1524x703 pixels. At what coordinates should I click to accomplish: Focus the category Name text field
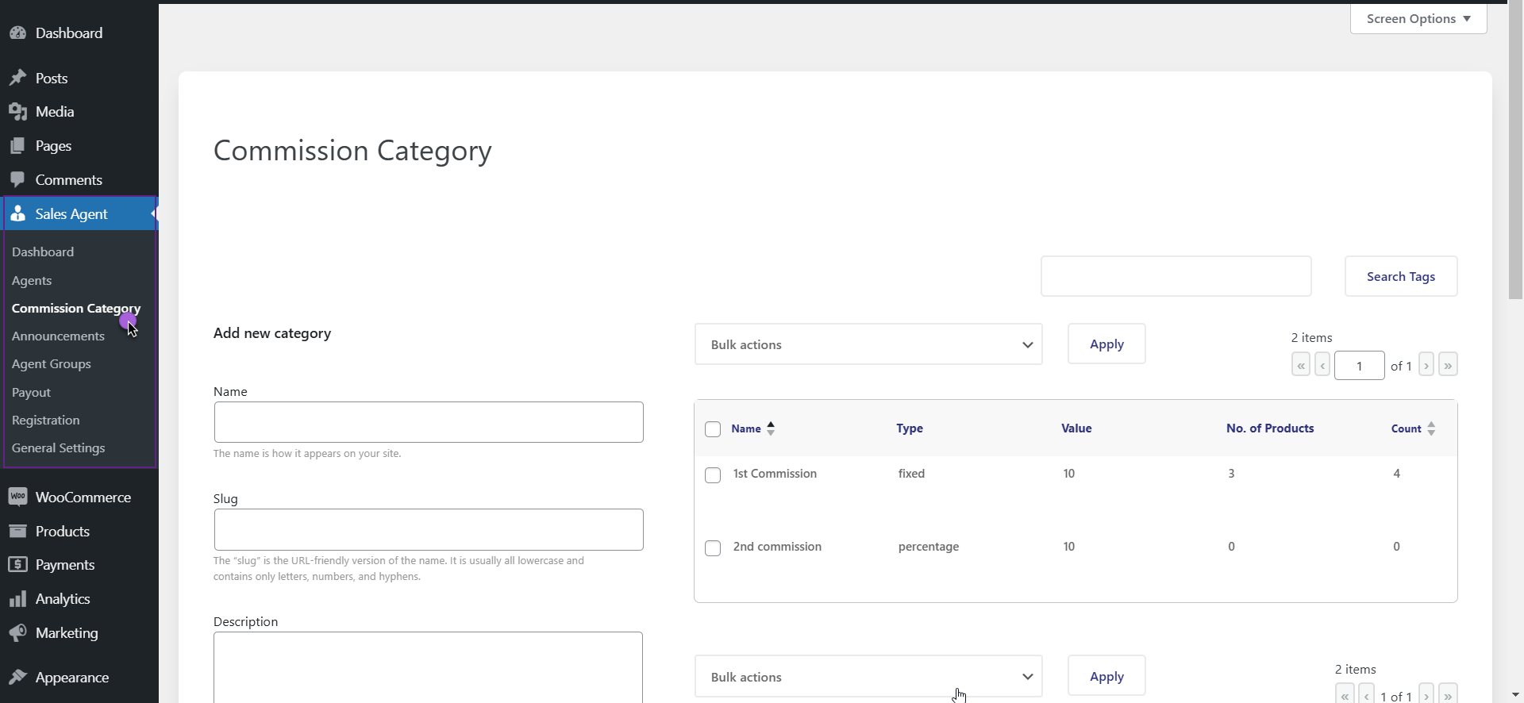pyautogui.click(x=429, y=422)
